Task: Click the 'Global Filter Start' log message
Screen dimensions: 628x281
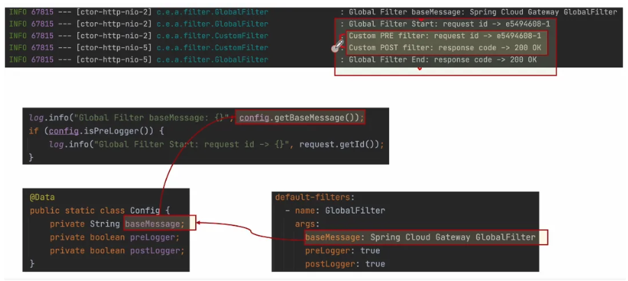Action: tap(450, 24)
